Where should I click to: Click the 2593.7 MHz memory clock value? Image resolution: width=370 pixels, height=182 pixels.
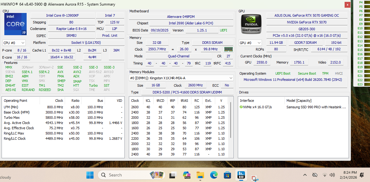coord(157,49)
